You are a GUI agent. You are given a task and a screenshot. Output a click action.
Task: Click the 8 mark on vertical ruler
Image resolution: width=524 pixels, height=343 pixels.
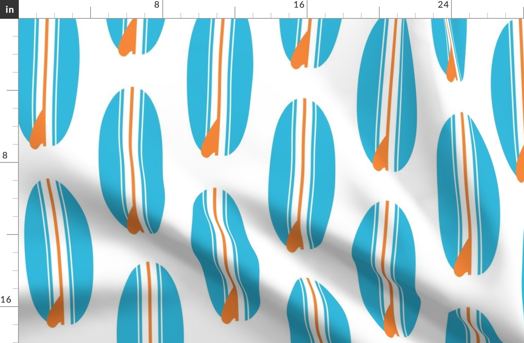5,155
